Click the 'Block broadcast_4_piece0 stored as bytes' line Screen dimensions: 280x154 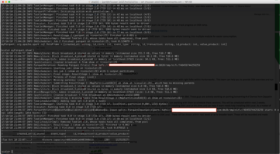click(90, 56)
